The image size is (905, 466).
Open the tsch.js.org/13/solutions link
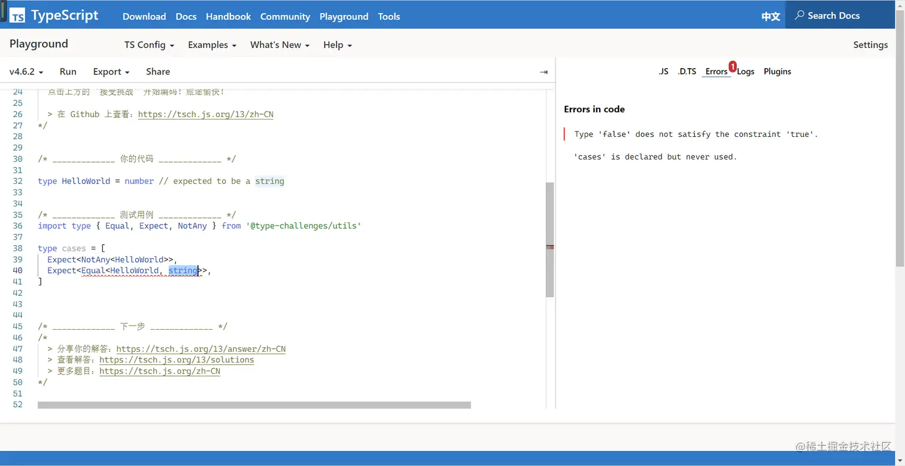[177, 360]
